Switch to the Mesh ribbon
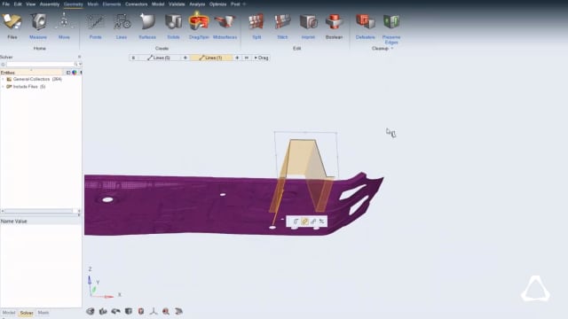The image size is (568, 319). pos(92,4)
